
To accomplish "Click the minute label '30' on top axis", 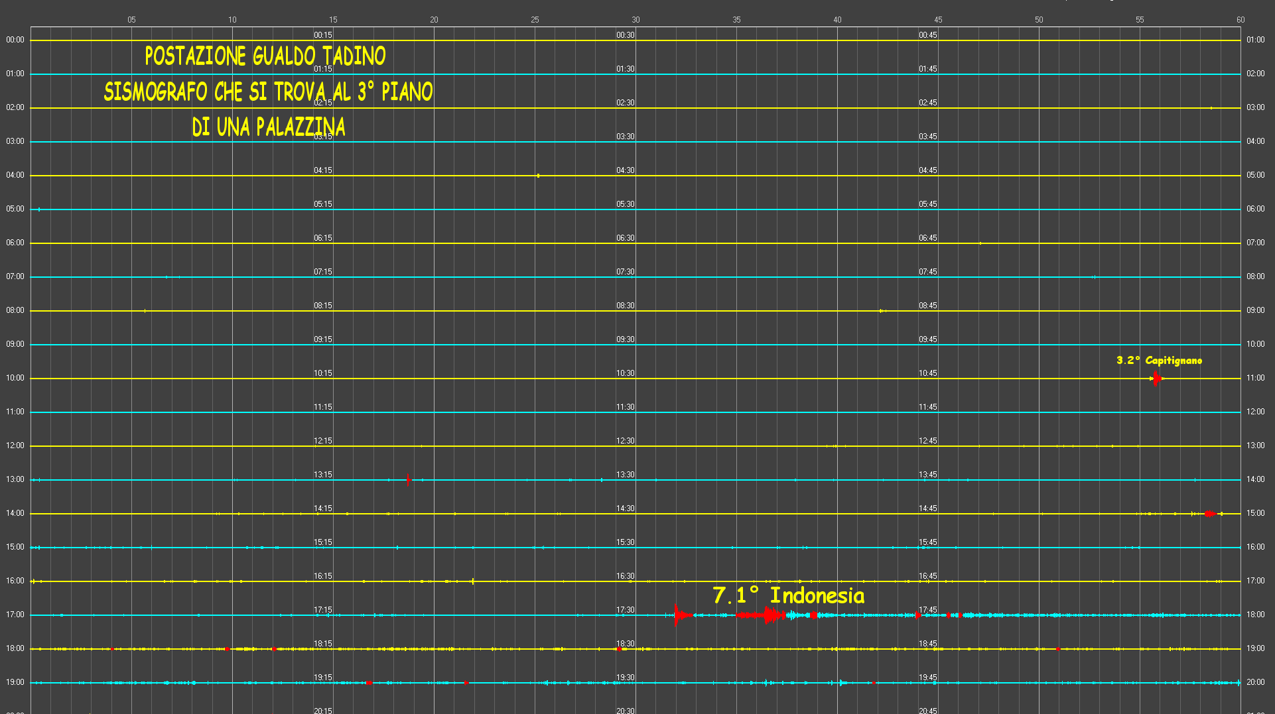I will (636, 19).
